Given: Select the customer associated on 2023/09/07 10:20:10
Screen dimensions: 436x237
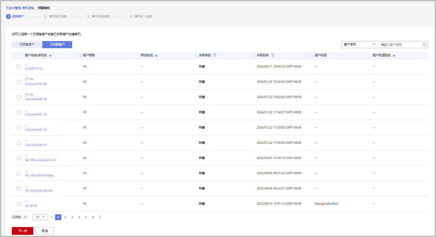Looking at the screenshot, I should pyautogui.click(x=19, y=158).
